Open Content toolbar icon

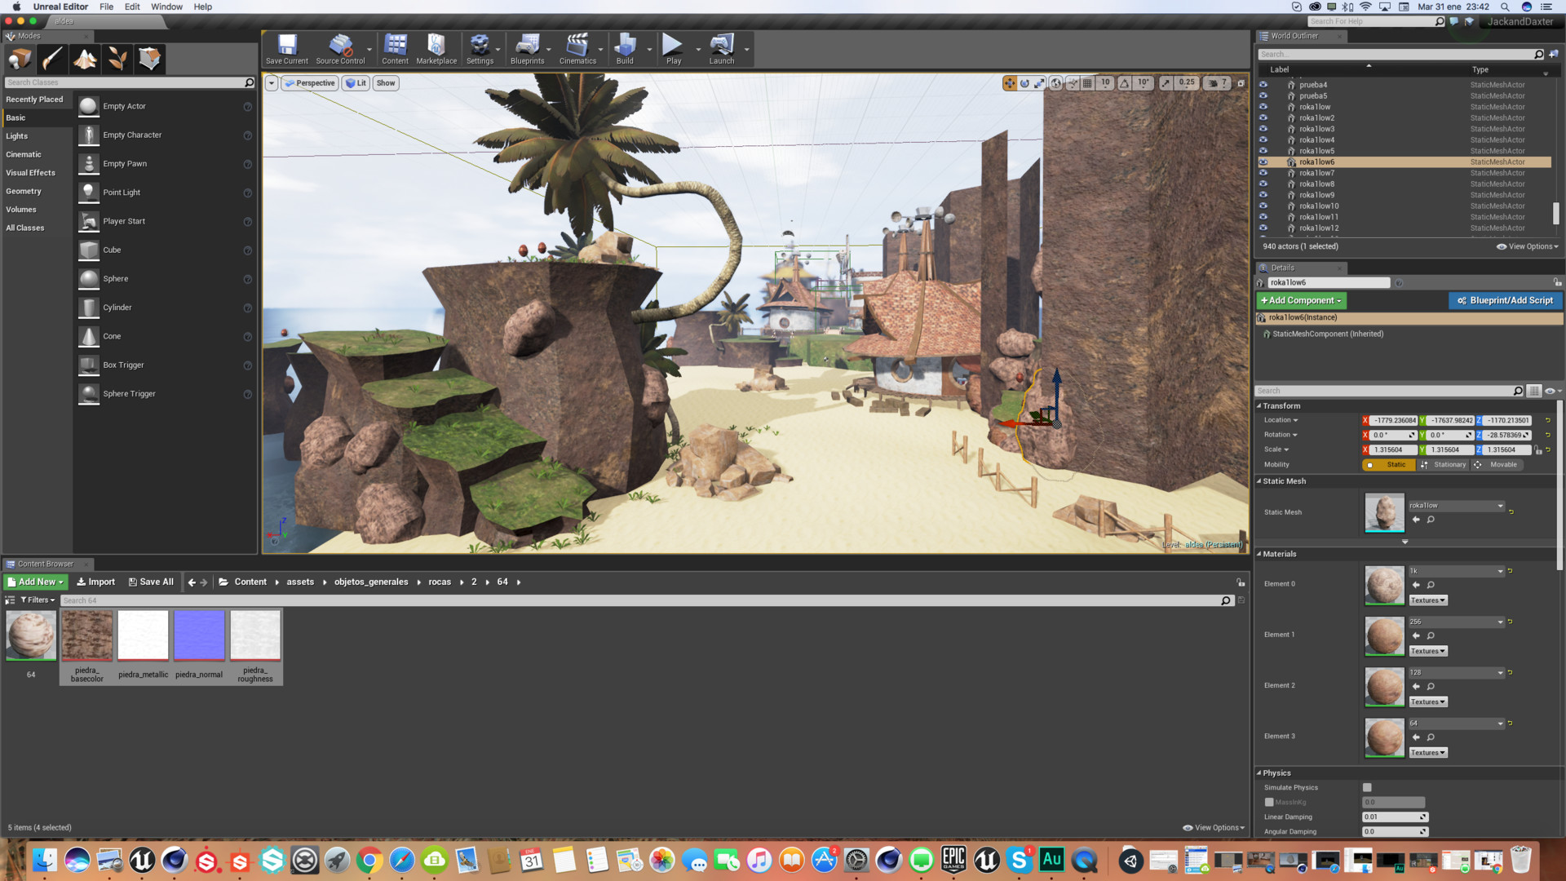tap(396, 49)
